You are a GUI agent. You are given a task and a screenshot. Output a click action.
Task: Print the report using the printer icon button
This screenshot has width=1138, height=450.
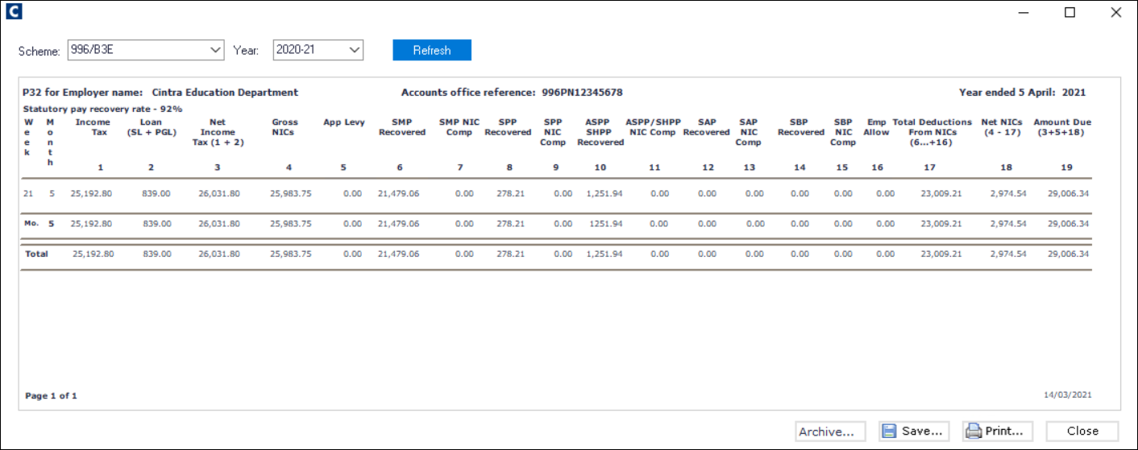tap(999, 431)
